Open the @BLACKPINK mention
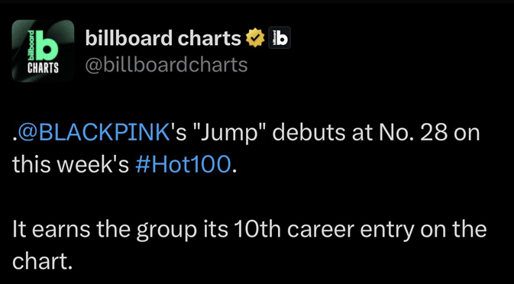 click(x=93, y=134)
